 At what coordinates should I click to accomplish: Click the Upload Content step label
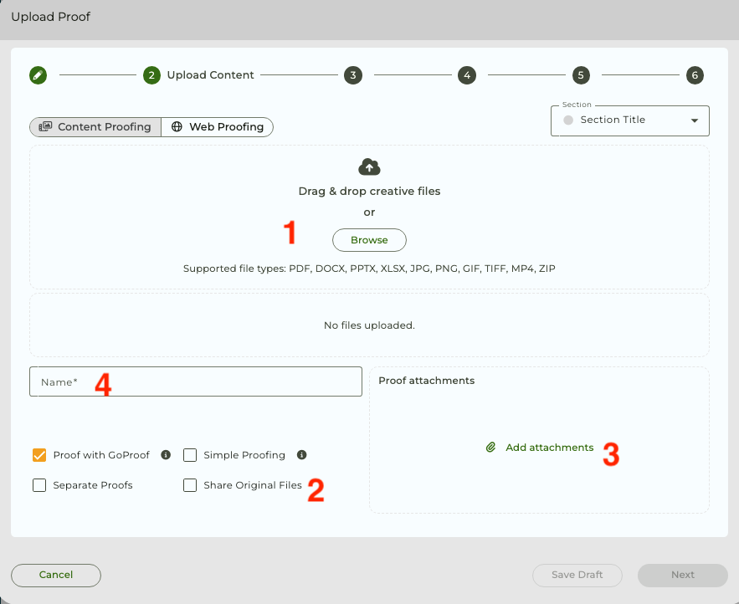[x=211, y=75]
